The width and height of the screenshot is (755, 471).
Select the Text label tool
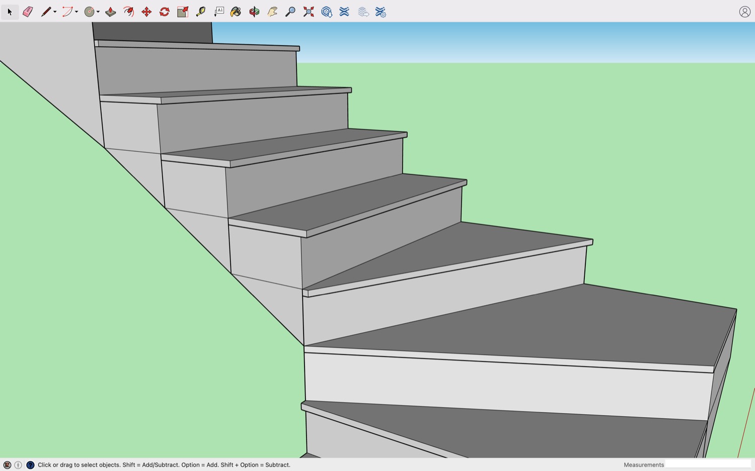coord(219,12)
